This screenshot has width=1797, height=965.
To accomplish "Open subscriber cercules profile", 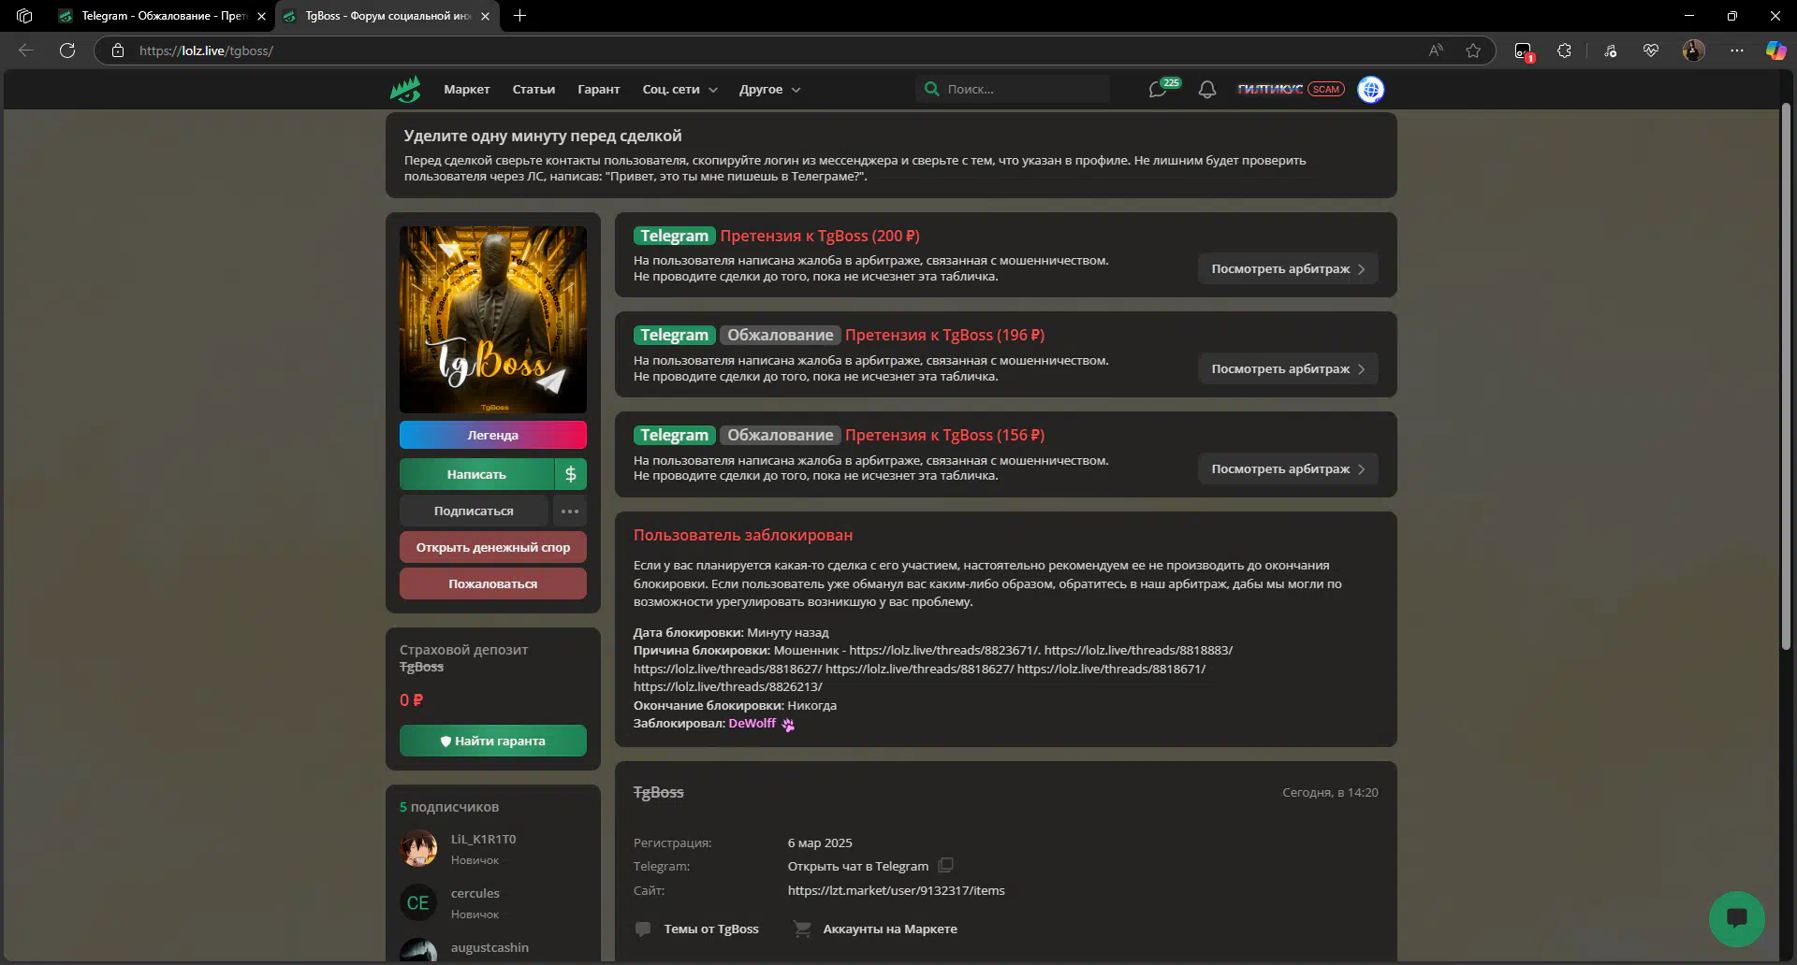I will (475, 893).
